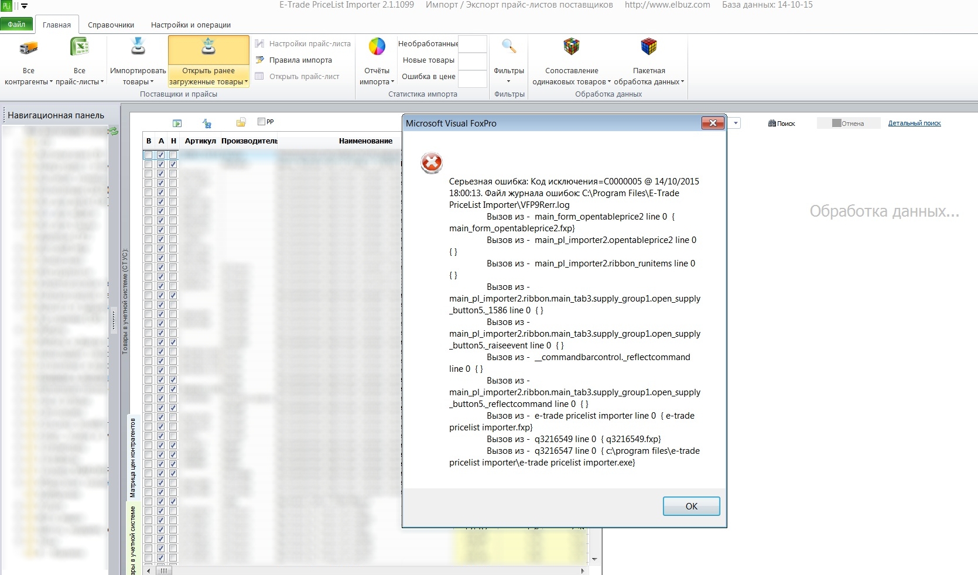Image resolution: width=978 pixels, height=575 pixels.
Task: Click Открыть прайс-лист in the ribbon
Action: pyautogui.click(x=297, y=76)
